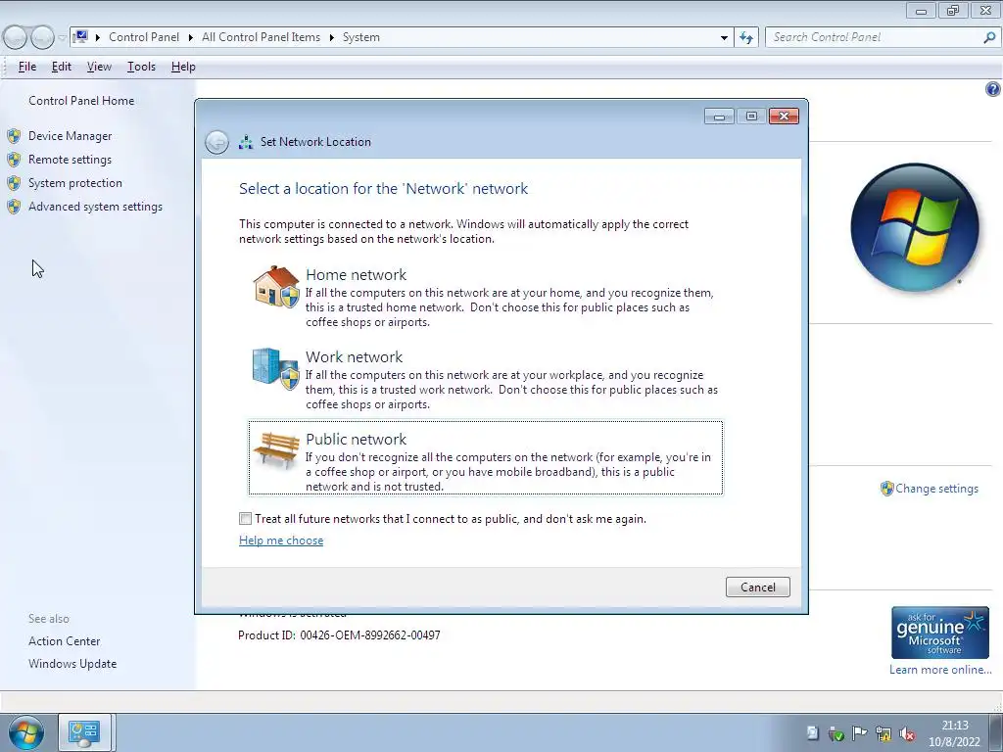Go forward using the Explorer forward arrow
Image resolution: width=1003 pixels, height=752 pixels.
point(42,38)
